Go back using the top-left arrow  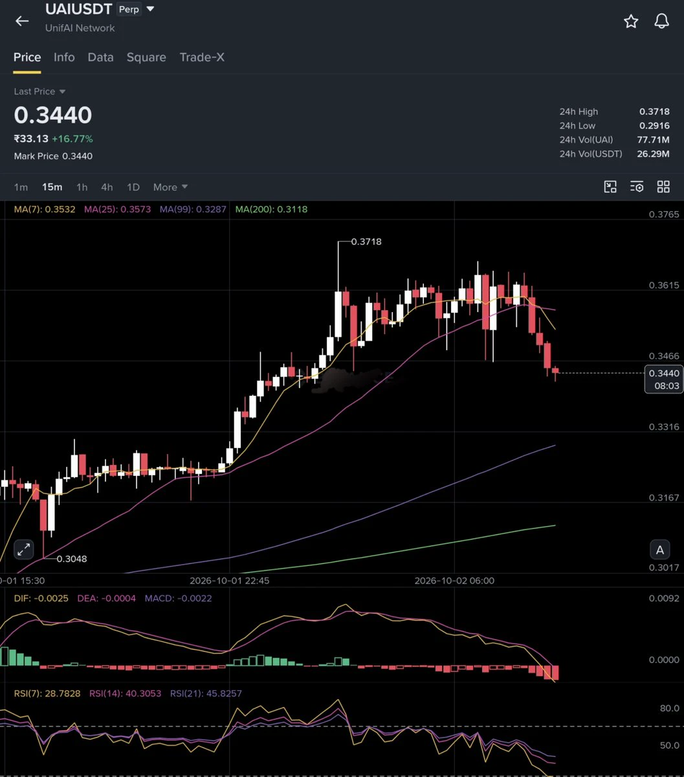[22, 21]
